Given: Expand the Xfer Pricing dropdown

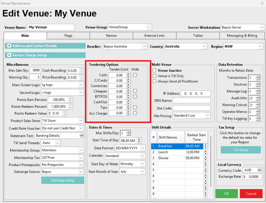Looking at the screenshot, I should coord(208,116).
